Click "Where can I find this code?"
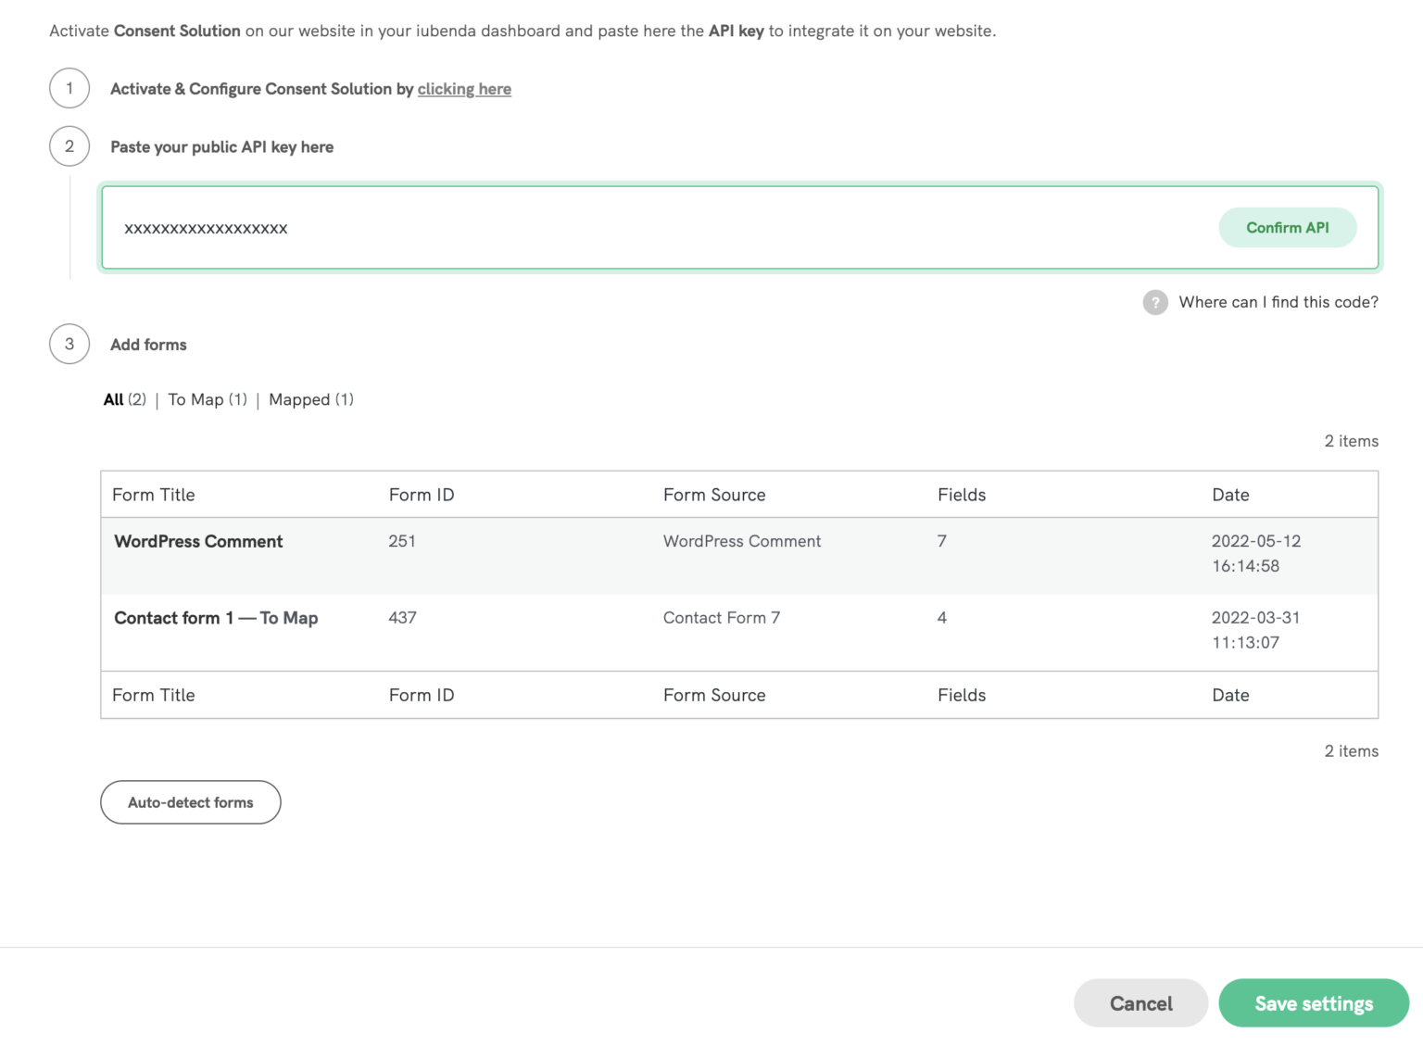This screenshot has height=1045, width=1423. click(x=1278, y=302)
